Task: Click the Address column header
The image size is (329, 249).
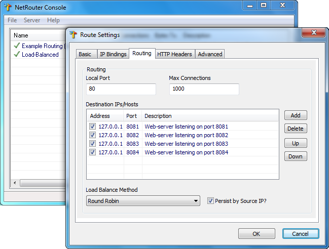Action: (105, 115)
